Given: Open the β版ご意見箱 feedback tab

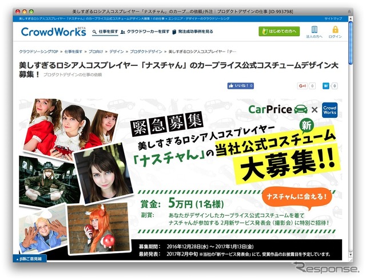Looking at the screenshot, I should (30, 259).
